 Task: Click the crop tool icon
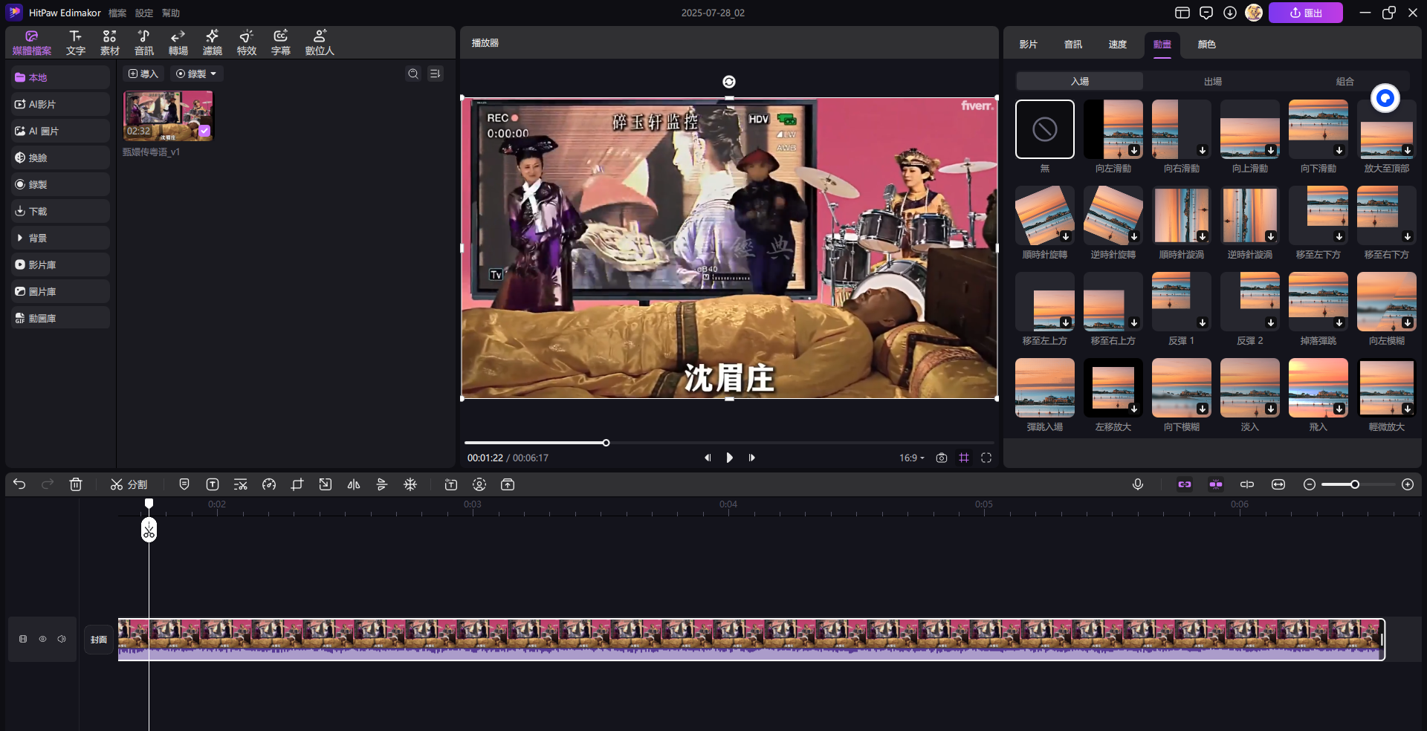click(x=297, y=484)
